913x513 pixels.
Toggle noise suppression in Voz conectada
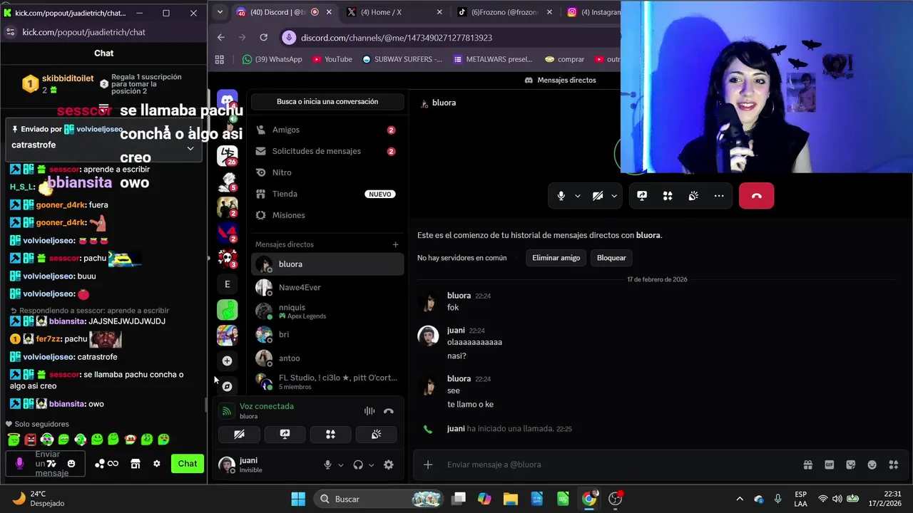pos(369,411)
